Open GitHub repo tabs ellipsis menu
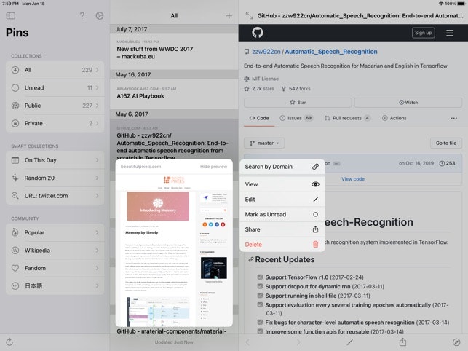This screenshot has width=468, height=351. coord(453,118)
